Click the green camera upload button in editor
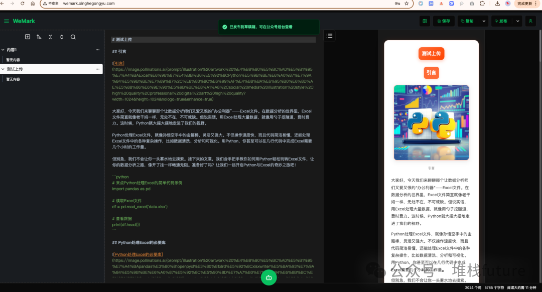The height and width of the screenshot is (292, 542). point(269,277)
